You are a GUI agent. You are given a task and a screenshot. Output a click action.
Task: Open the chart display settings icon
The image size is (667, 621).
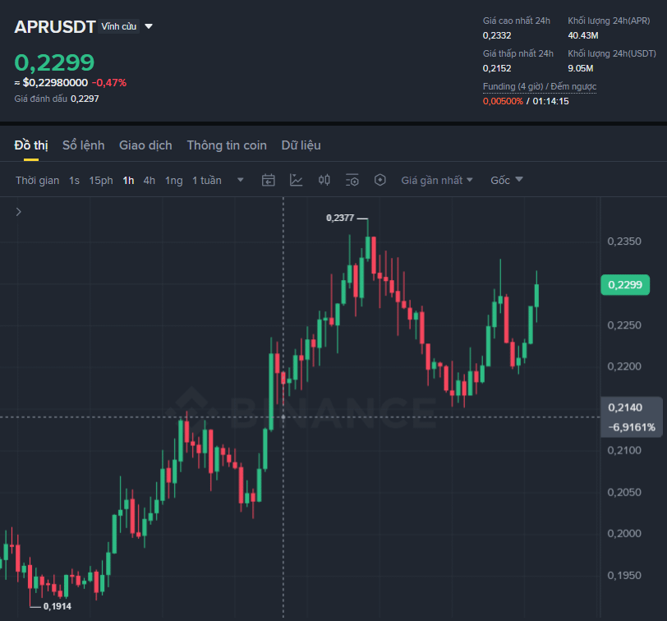tap(352, 181)
